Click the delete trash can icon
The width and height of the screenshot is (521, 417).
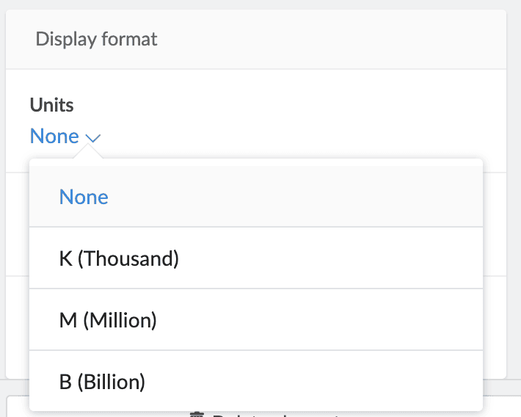(x=197, y=415)
